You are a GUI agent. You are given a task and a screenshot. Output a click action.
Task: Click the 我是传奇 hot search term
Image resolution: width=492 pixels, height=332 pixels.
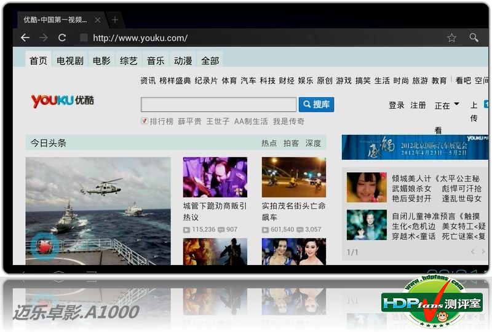(x=288, y=122)
